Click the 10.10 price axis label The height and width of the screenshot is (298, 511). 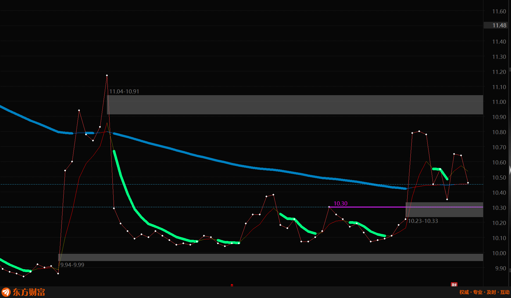pos(499,238)
